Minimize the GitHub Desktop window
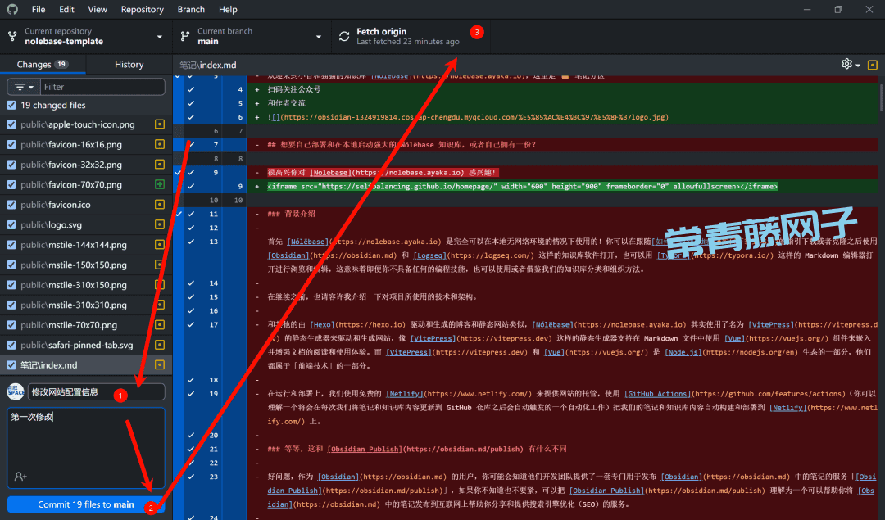This screenshot has width=885, height=520. pyautogui.click(x=807, y=9)
